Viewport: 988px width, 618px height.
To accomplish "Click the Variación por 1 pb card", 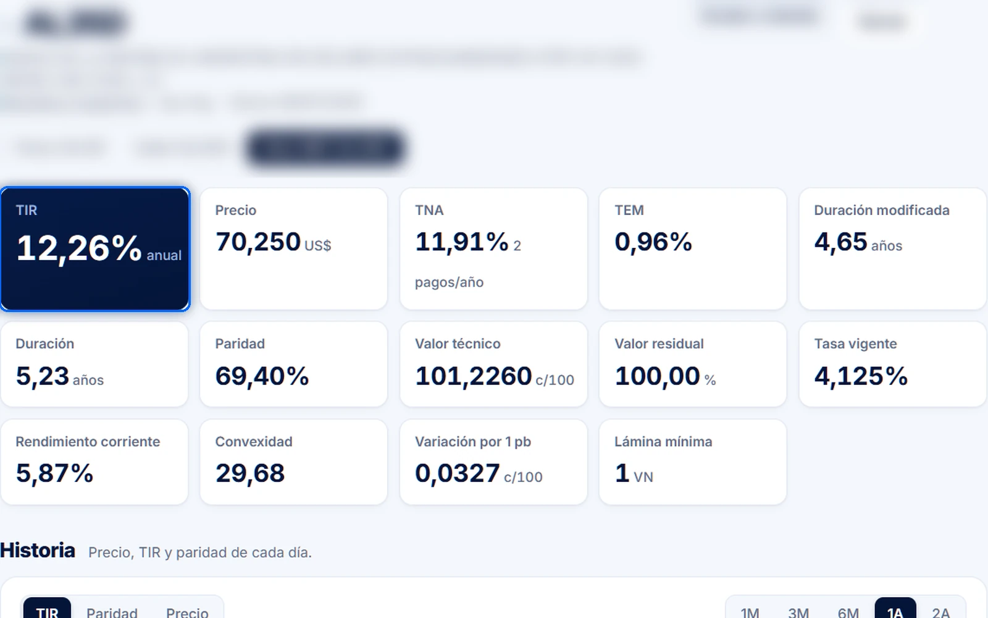I will pos(493,462).
